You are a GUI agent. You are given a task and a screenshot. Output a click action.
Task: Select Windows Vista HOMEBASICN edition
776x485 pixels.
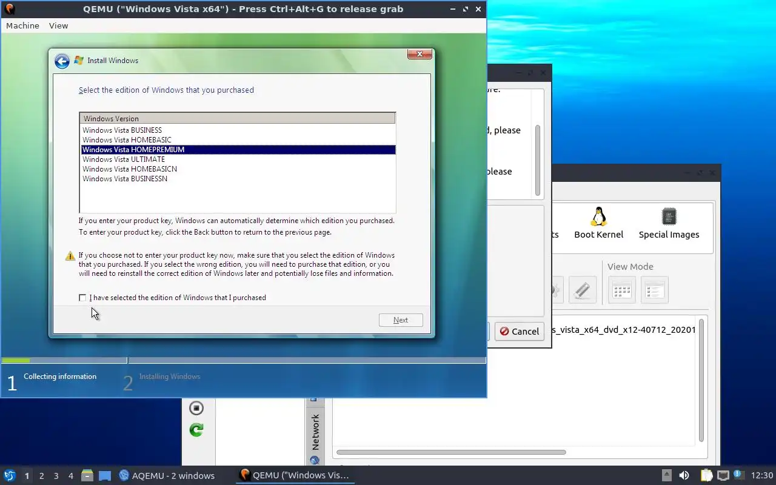tap(238, 169)
